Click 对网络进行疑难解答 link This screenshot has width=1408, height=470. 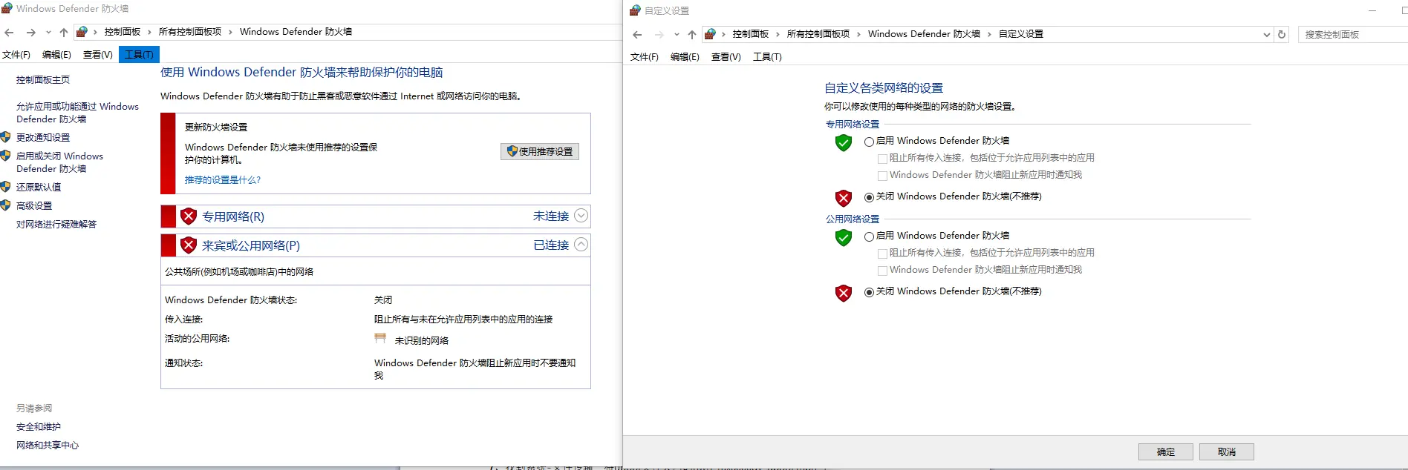[x=56, y=225]
